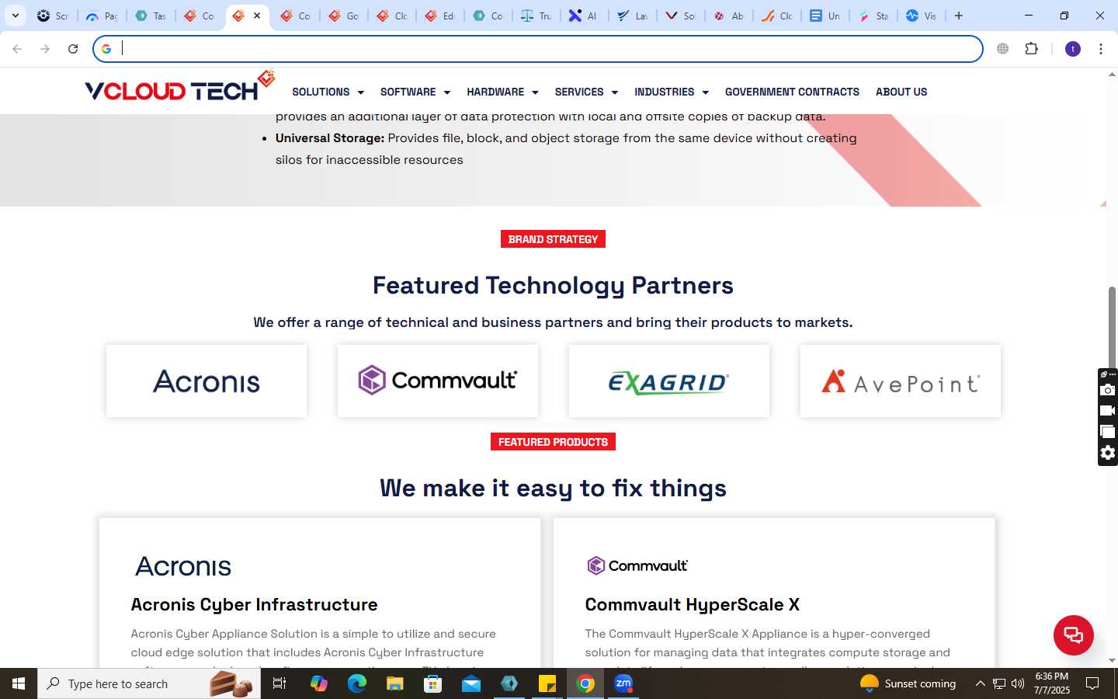1118x699 pixels.
Task: Open Zoom from the taskbar
Action: click(x=623, y=683)
